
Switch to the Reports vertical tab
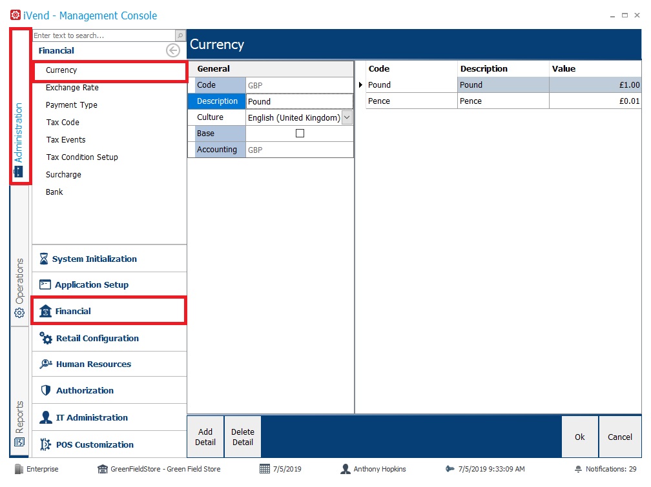tap(20, 392)
